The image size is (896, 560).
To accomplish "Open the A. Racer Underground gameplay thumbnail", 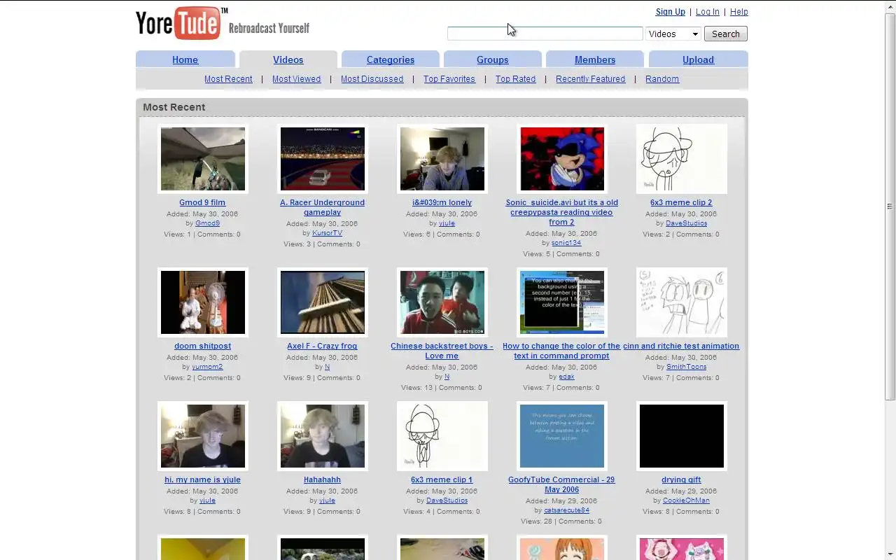I will tap(323, 159).
